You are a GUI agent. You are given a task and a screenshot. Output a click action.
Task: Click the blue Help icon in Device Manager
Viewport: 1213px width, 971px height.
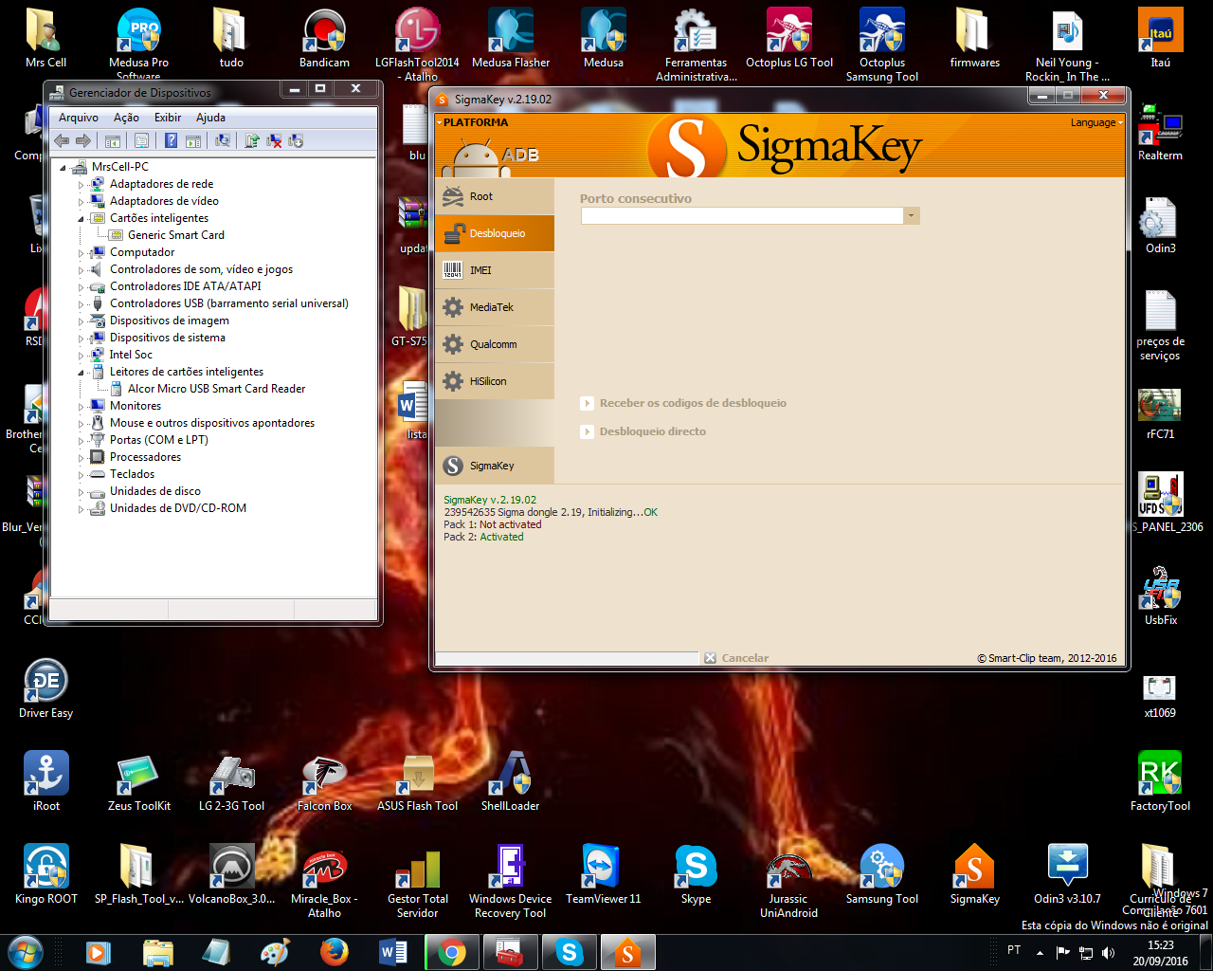tap(172, 140)
